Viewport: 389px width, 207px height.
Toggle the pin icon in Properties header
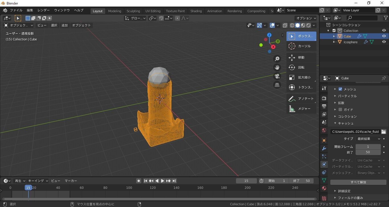(384, 78)
